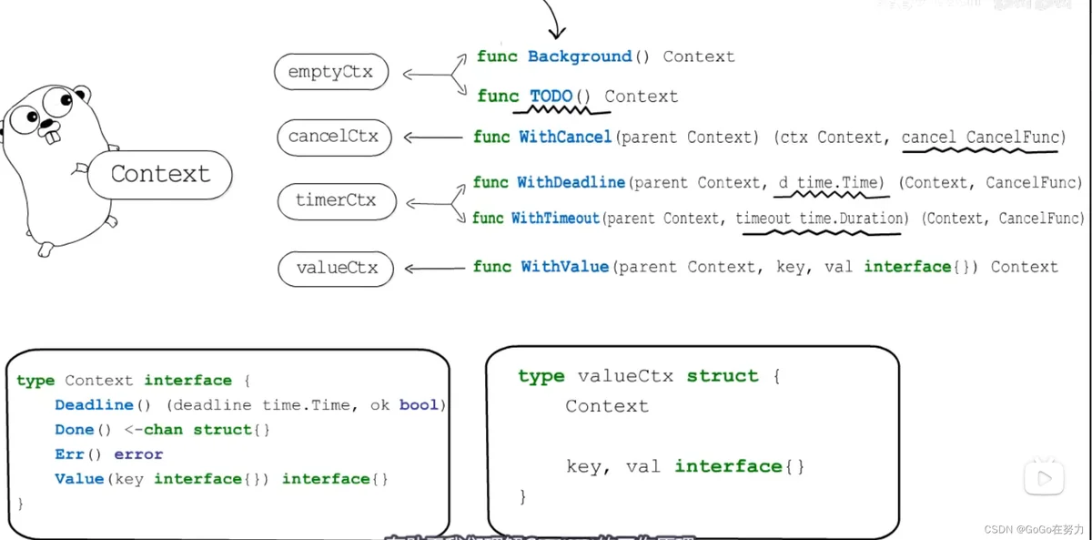Select the emptyCtx rounded box
The height and width of the screenshot is (540, 1092).
330,73
